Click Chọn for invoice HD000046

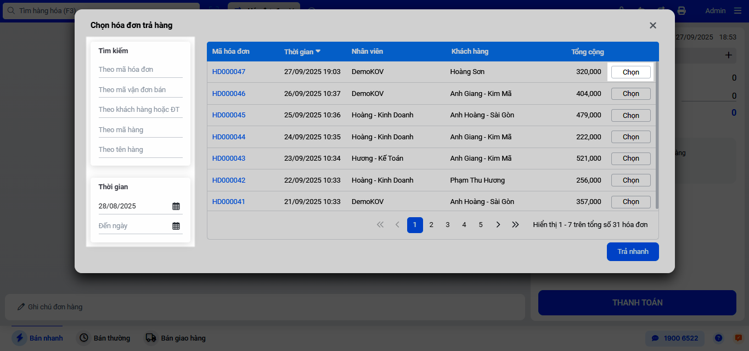(631, 94)
